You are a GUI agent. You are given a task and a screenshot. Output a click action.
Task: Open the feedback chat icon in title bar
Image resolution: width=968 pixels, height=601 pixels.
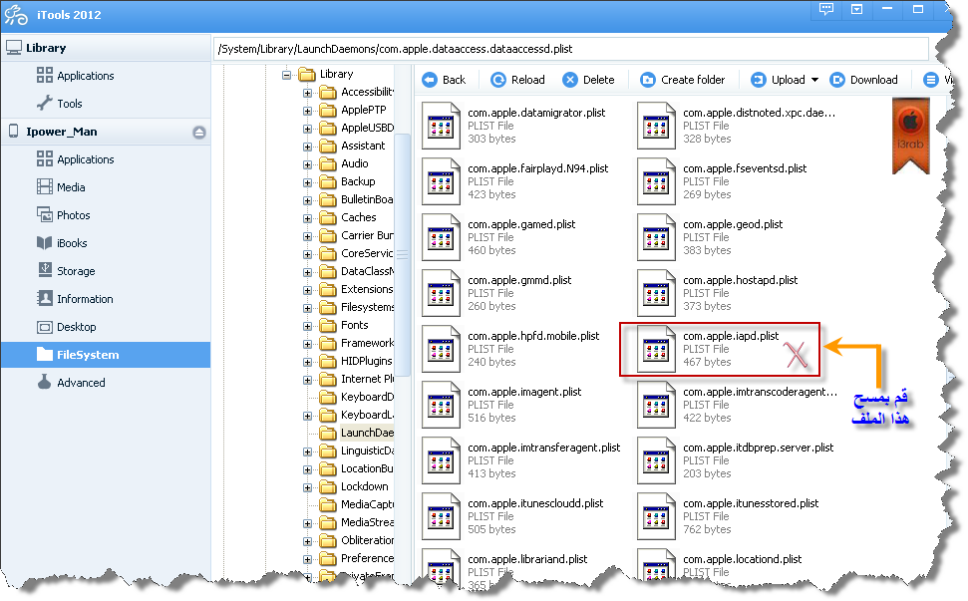coord(826,9)
